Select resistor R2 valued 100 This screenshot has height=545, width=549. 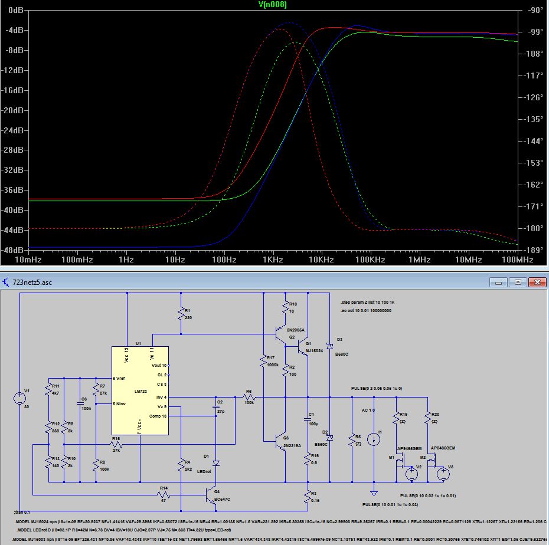(x=286, y=370)
